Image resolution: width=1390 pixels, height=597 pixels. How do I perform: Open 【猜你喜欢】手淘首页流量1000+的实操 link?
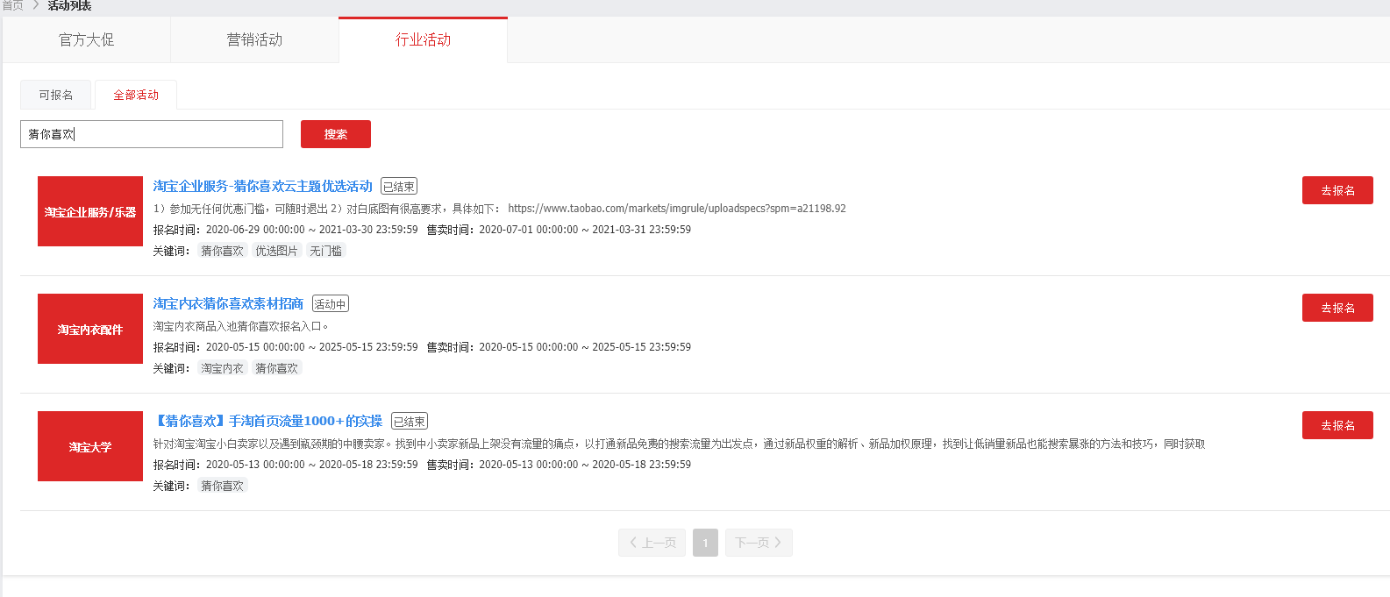[267, 421]
